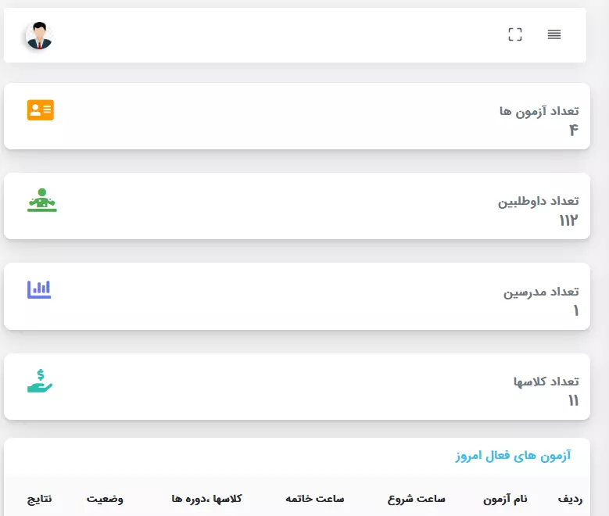The height and width of the screenshot is (516, 609).
Task: Click the green candidate person icon
Action: tap(42, 200)
